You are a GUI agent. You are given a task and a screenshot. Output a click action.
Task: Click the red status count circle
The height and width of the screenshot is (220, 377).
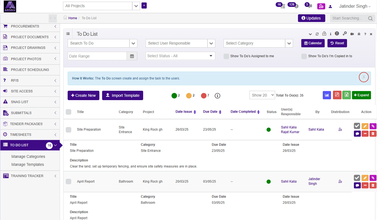coord(204,96)
